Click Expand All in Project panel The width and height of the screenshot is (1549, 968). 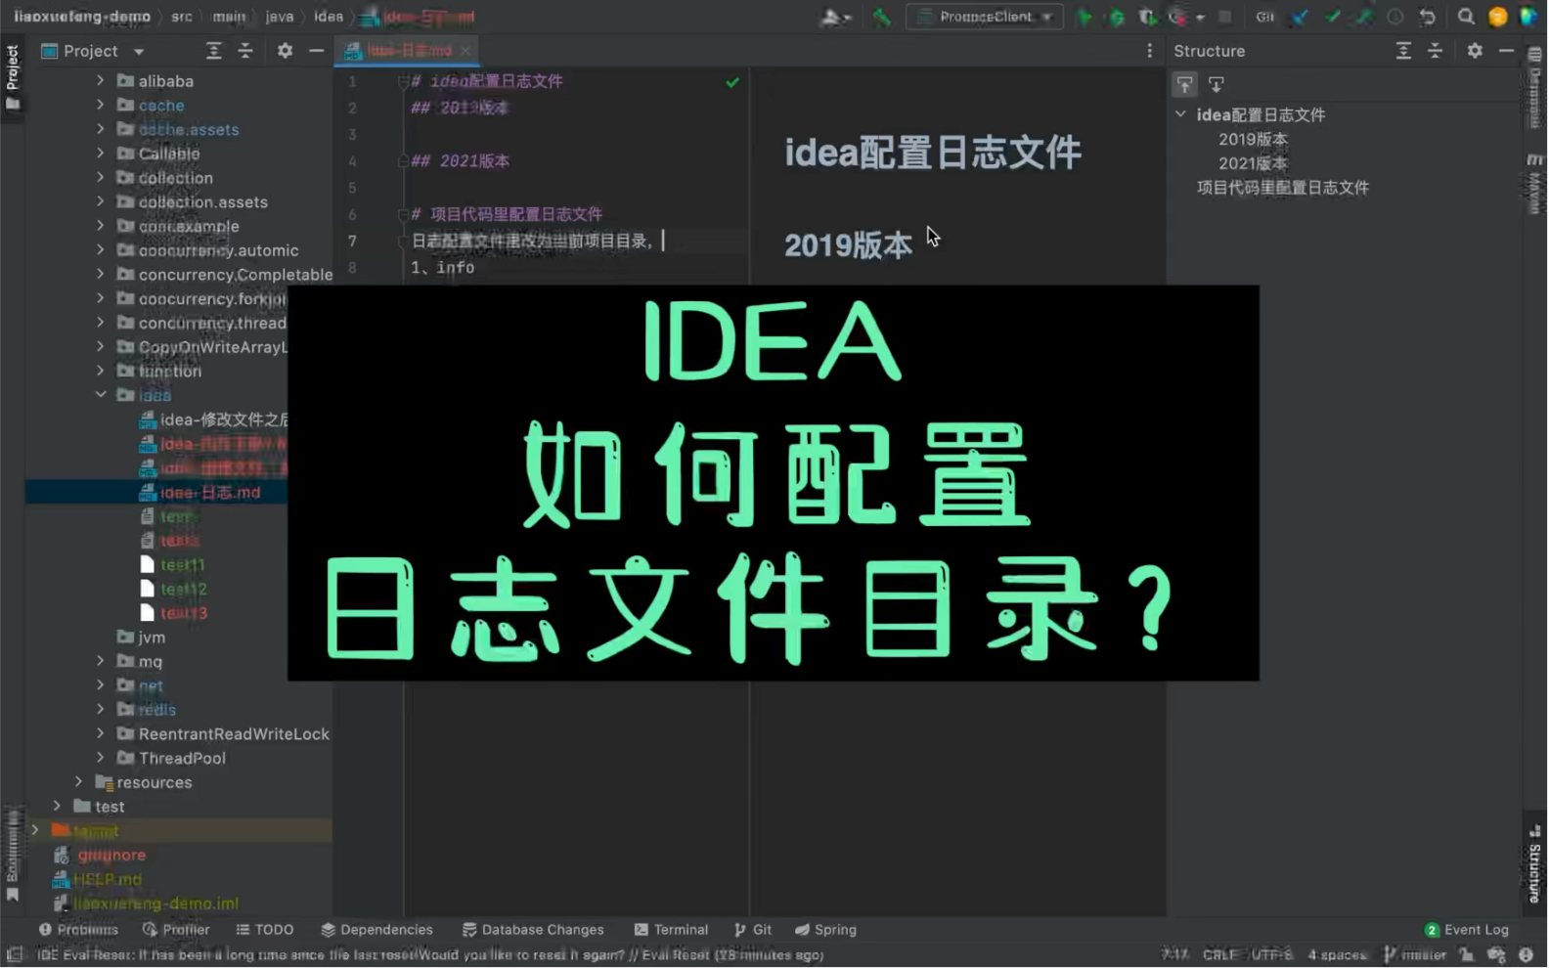(213, 51)
